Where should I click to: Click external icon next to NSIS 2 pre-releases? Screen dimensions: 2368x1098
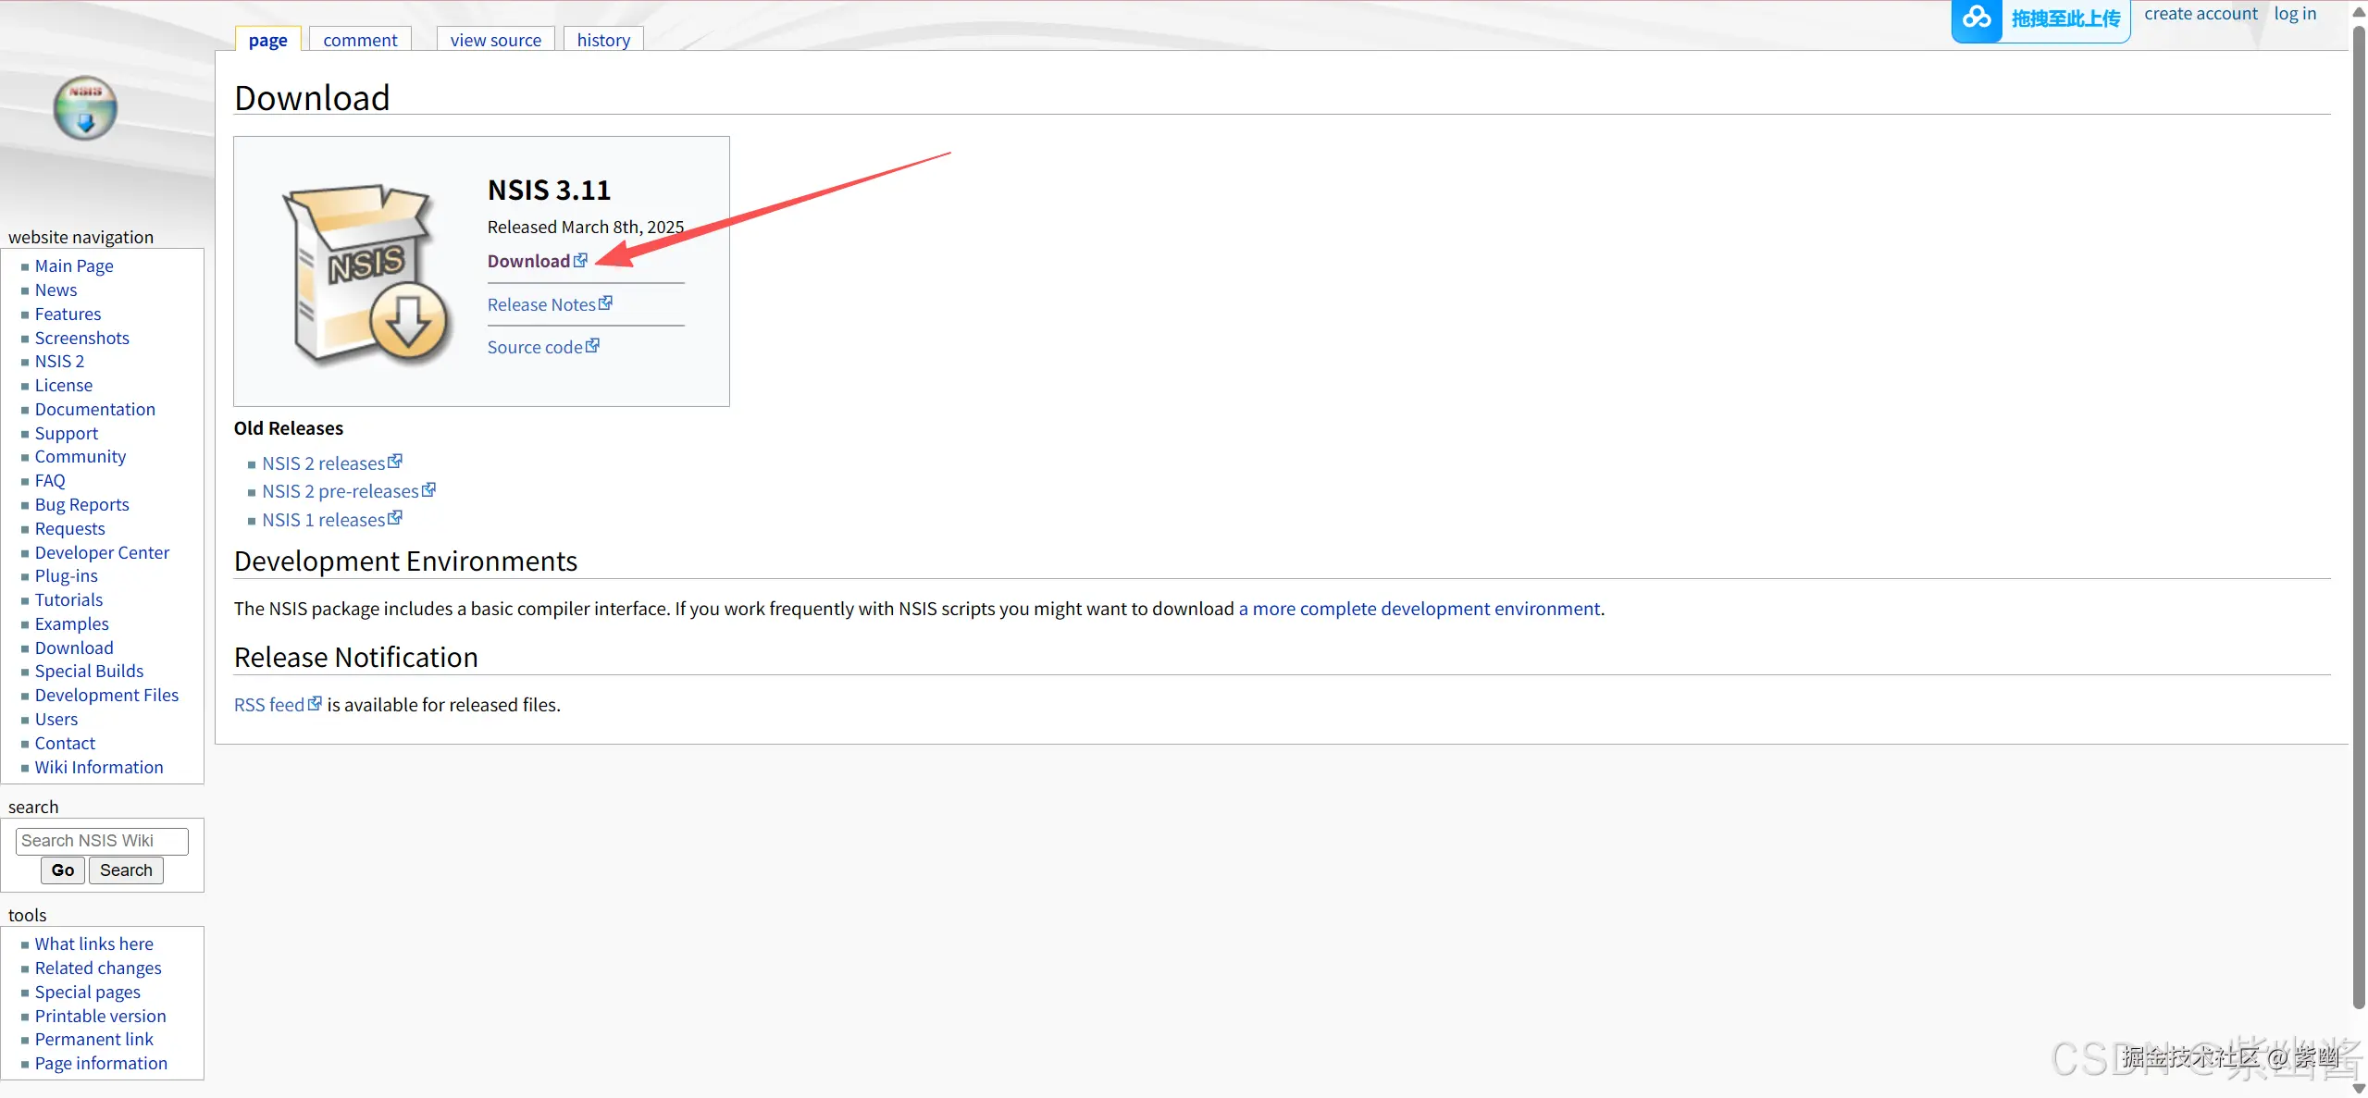[428, 490]
